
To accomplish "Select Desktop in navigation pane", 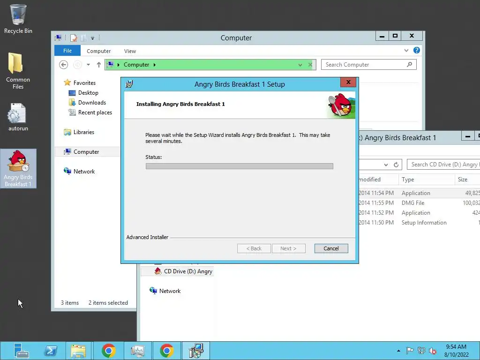I will (x=88, y=93).
